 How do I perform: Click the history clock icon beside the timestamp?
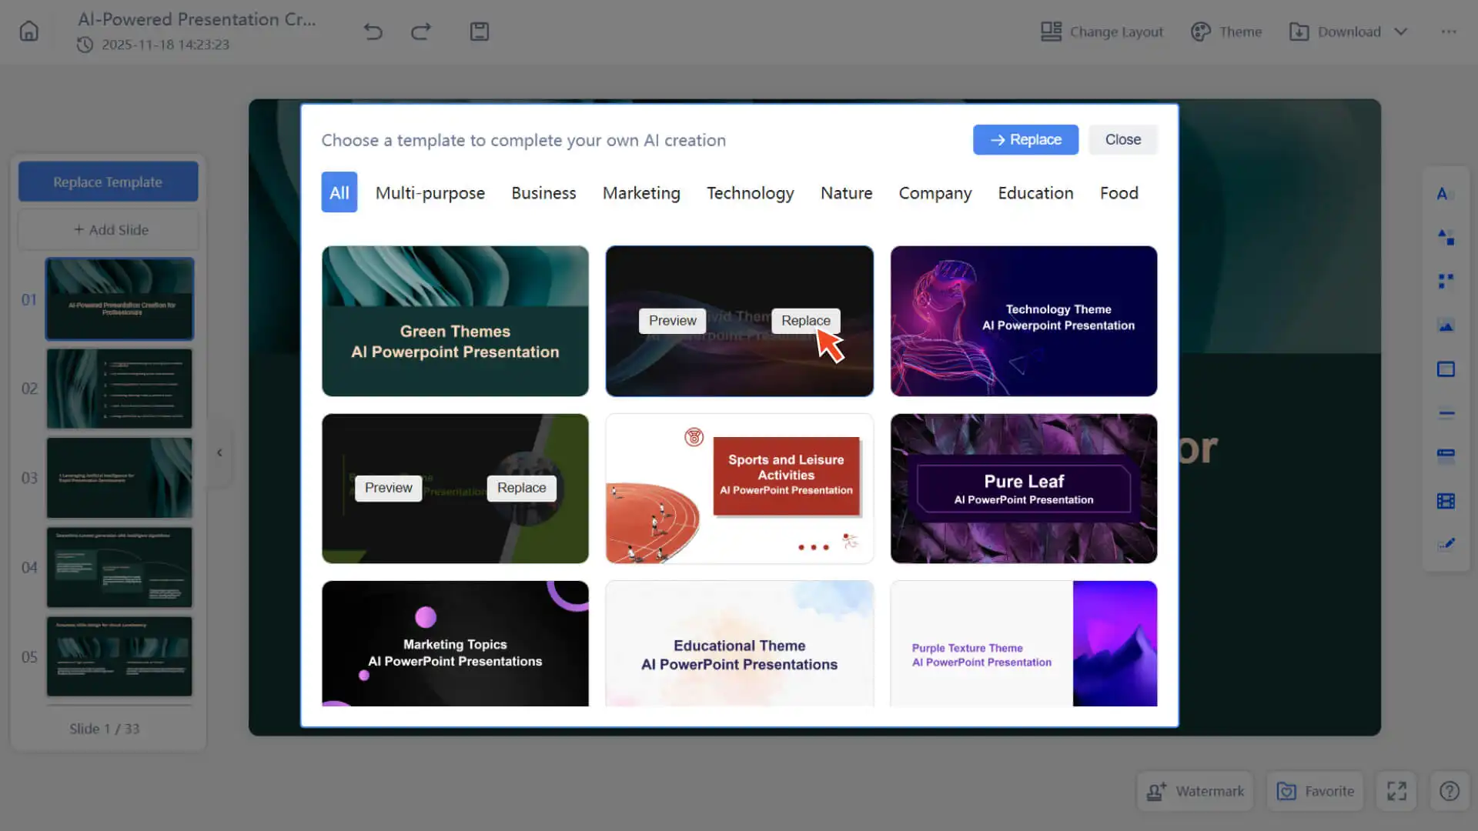85,45
